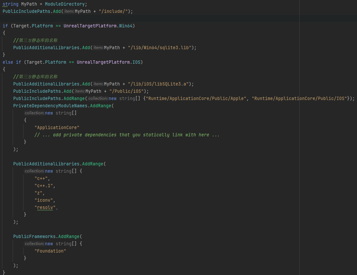Click the green 'add private dependencies' comment
Image resolution: width=357 pixels, height=275 pixels.
point(127,135)
